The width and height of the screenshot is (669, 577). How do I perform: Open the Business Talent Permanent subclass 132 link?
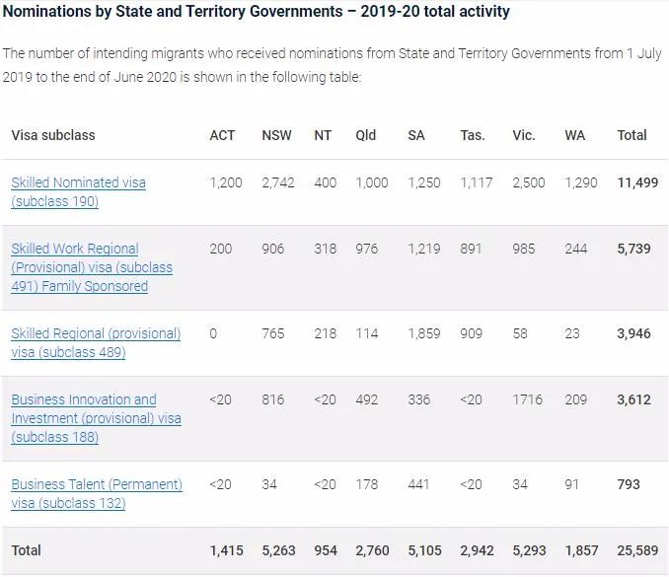coord(97,493)
